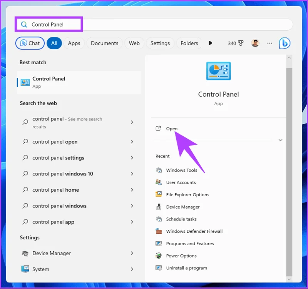Click search icon beside 'control panel settings'

coord(25,158)
